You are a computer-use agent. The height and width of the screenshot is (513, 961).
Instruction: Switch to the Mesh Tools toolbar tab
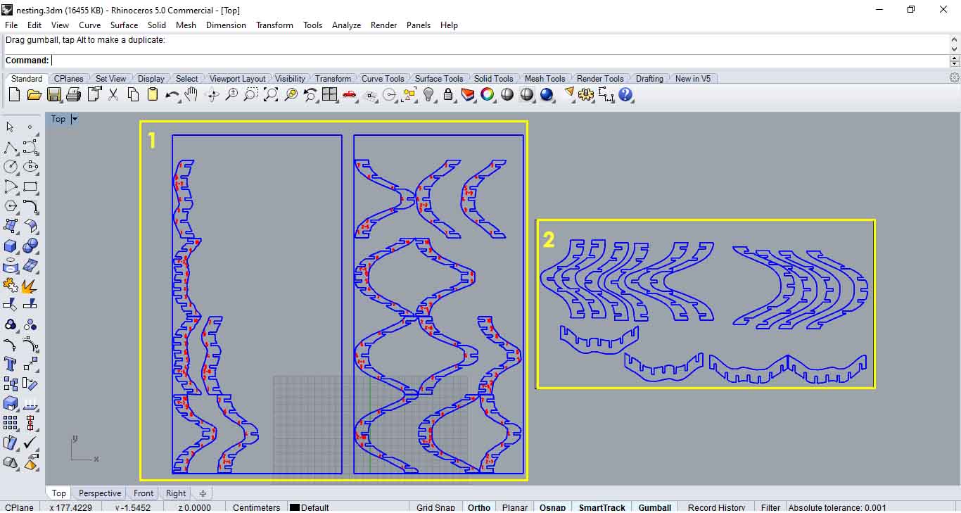pyautogui.click(x=545, y=79)
